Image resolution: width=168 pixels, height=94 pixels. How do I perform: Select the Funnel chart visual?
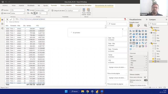coord(134,37)
